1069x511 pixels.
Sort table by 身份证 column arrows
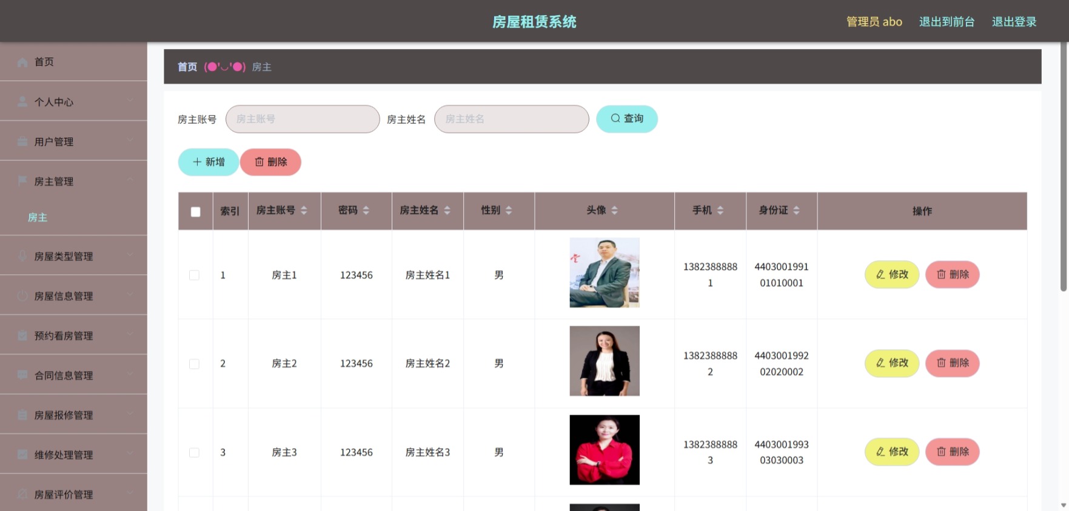(x=796, y=211)
